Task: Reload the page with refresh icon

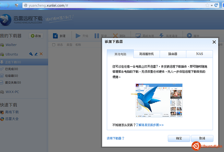Action: (216, 5)
